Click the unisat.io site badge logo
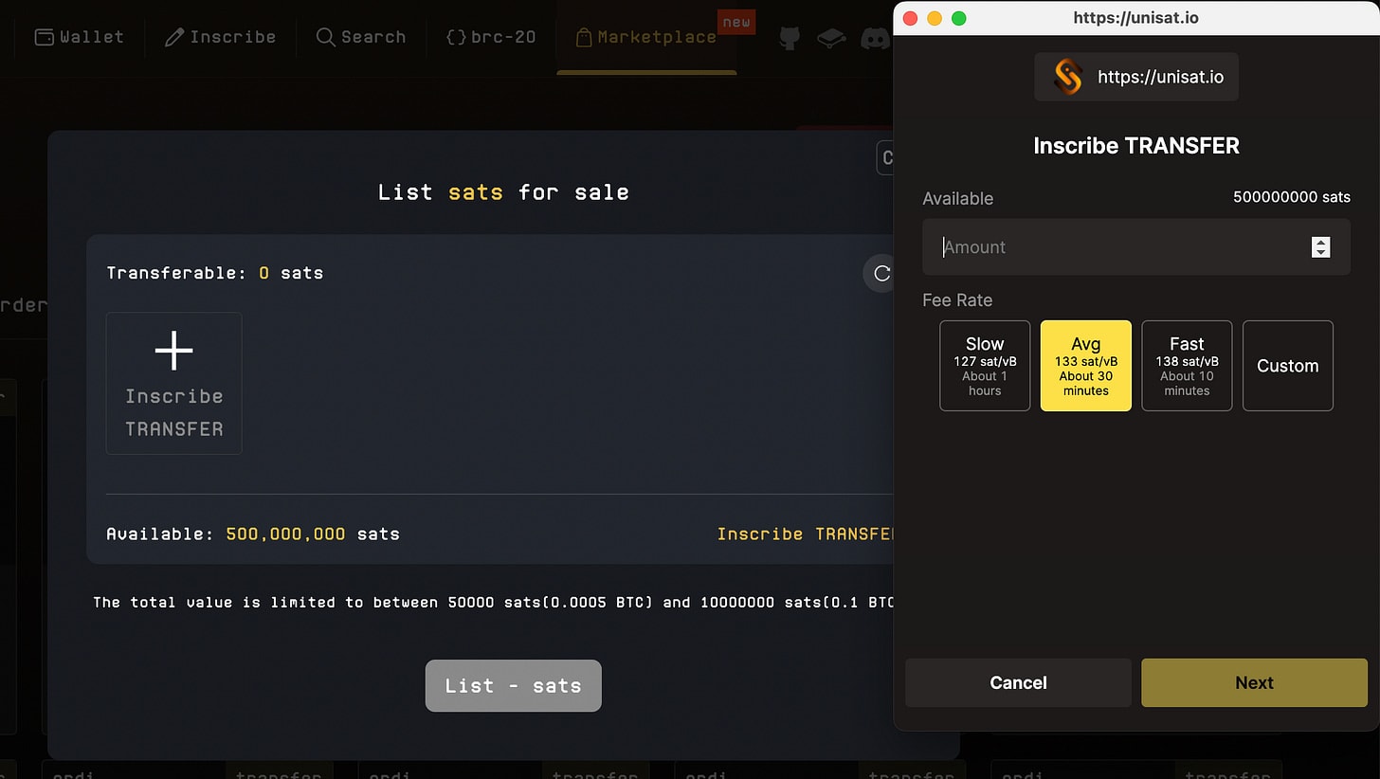1380x779 pixels. point(1068,77)
